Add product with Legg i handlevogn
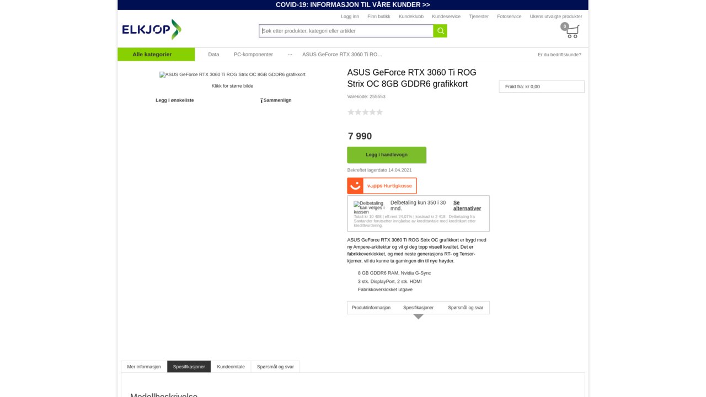 coord(386,155)
